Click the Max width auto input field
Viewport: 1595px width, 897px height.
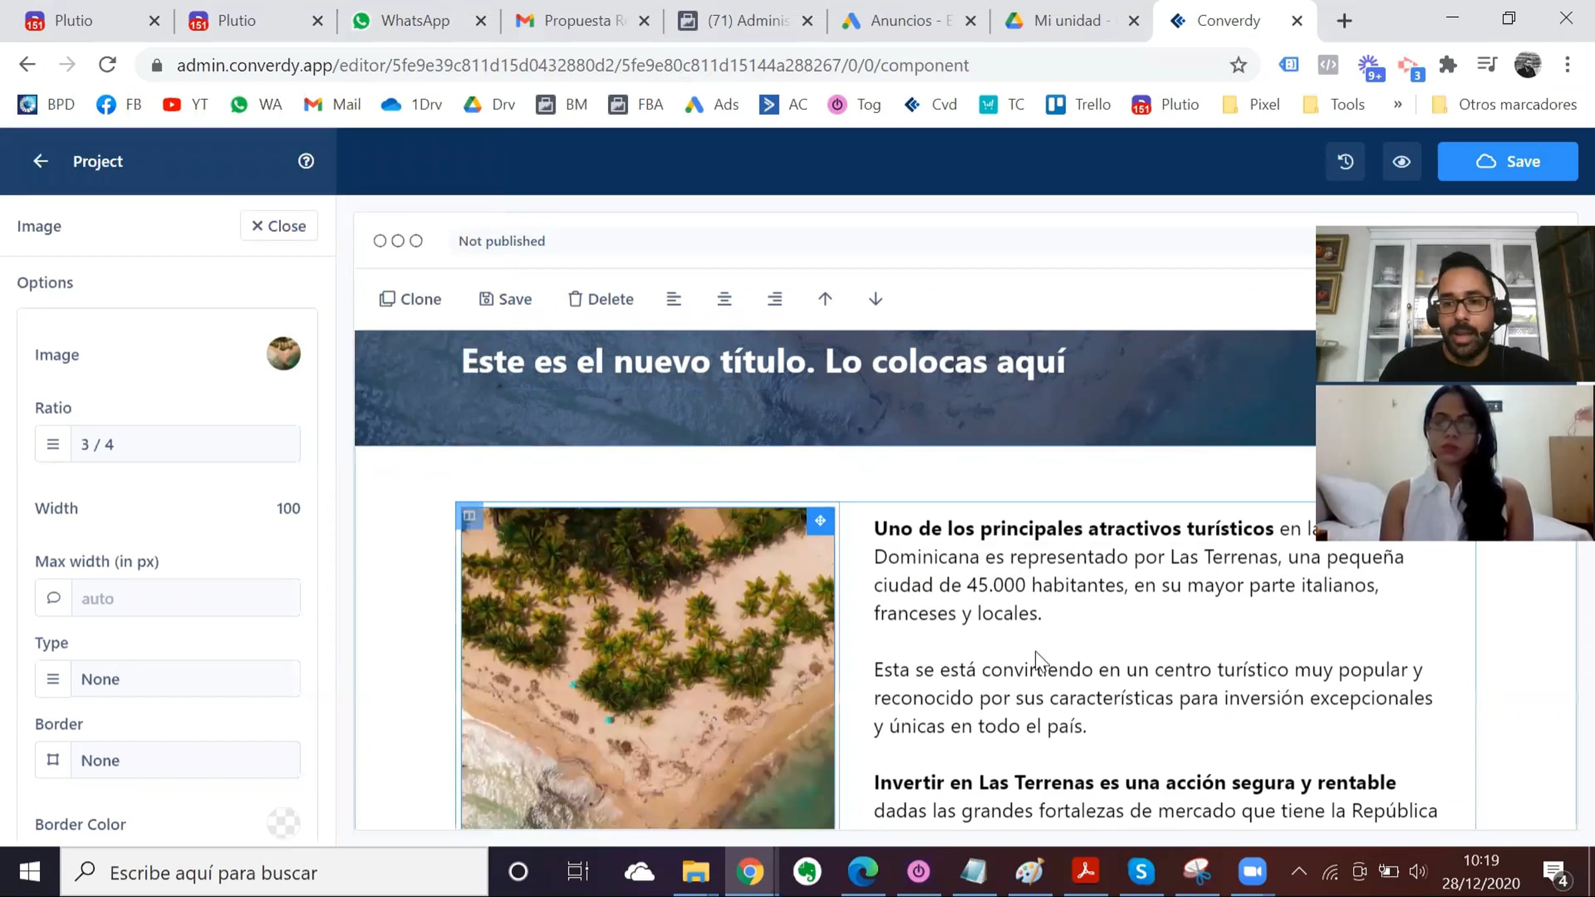(185, 598)
